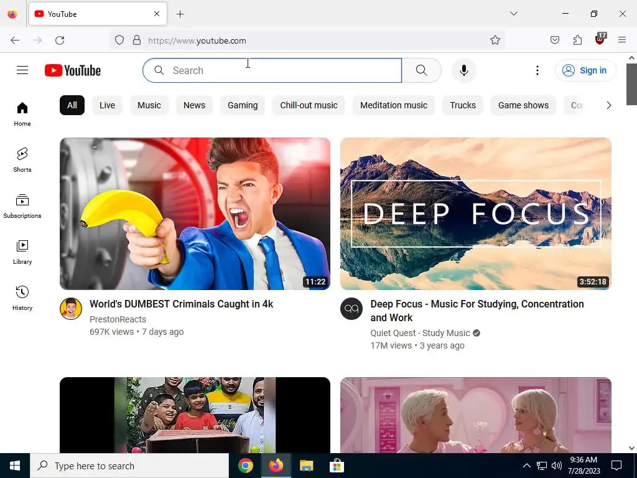Select the Trucks filter chip
The height and width of the screenshot is (478, 637).
[x=463, y=105]
